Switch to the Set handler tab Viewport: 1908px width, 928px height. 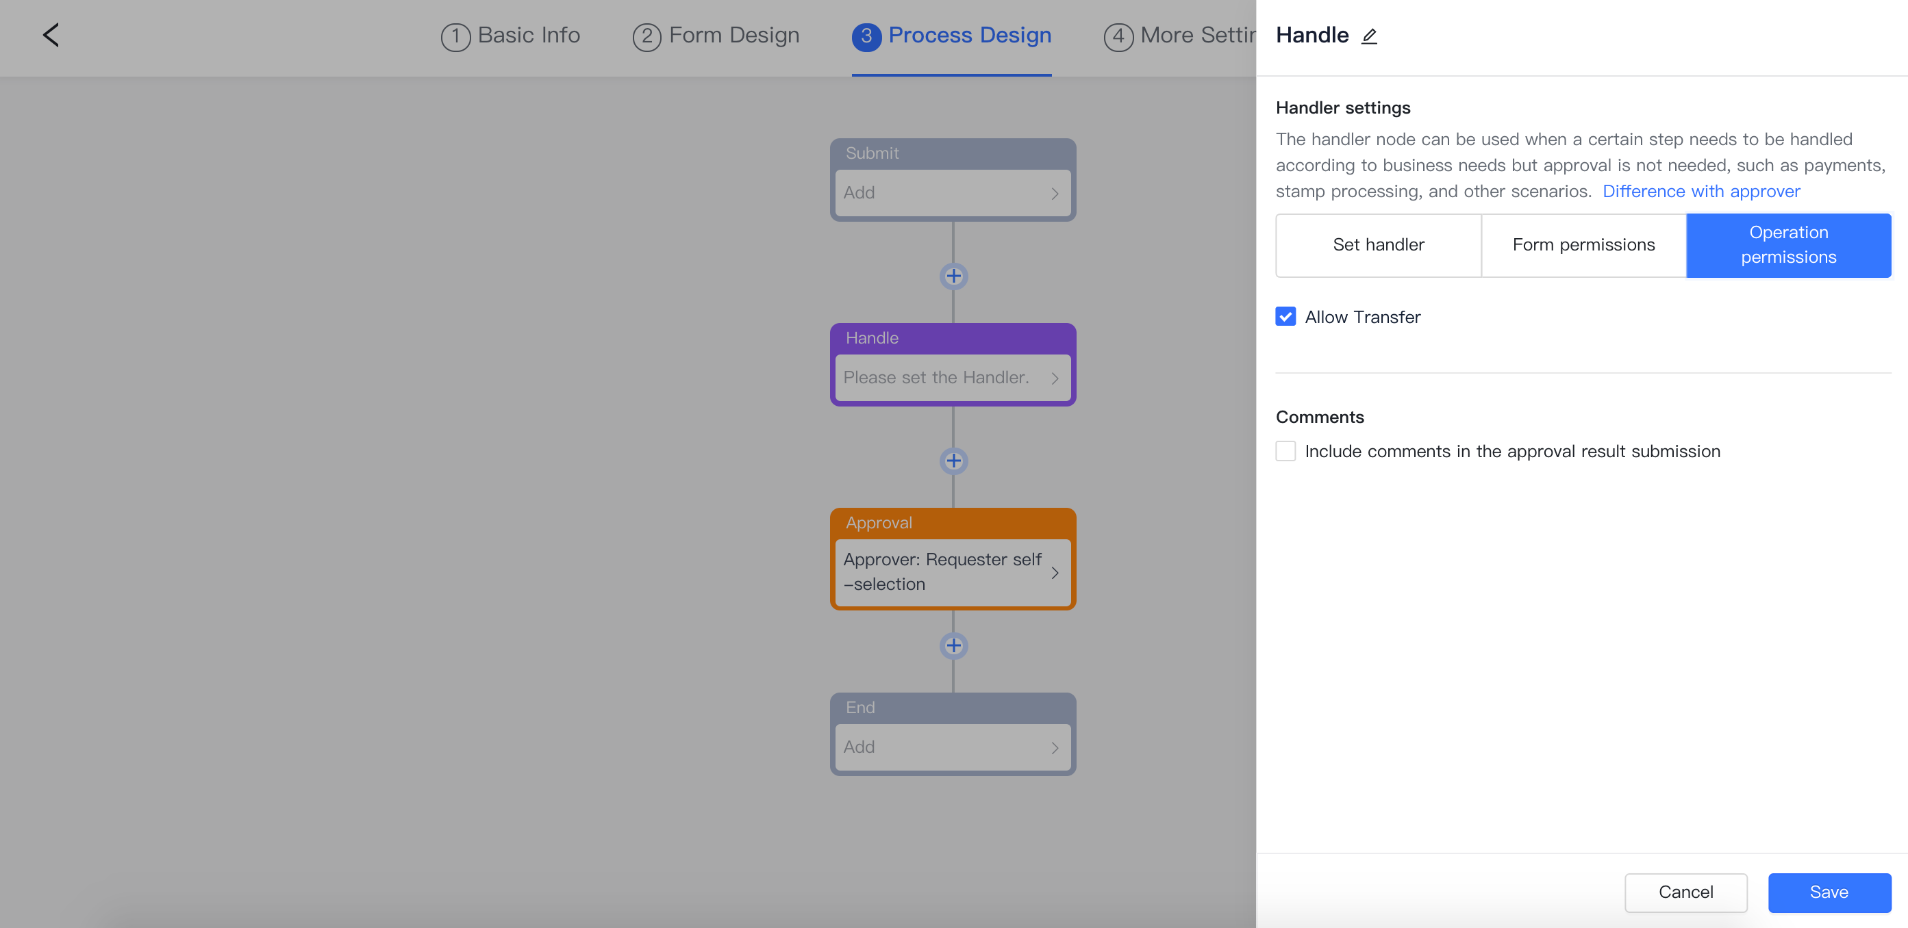click(x=1379, y=245)
